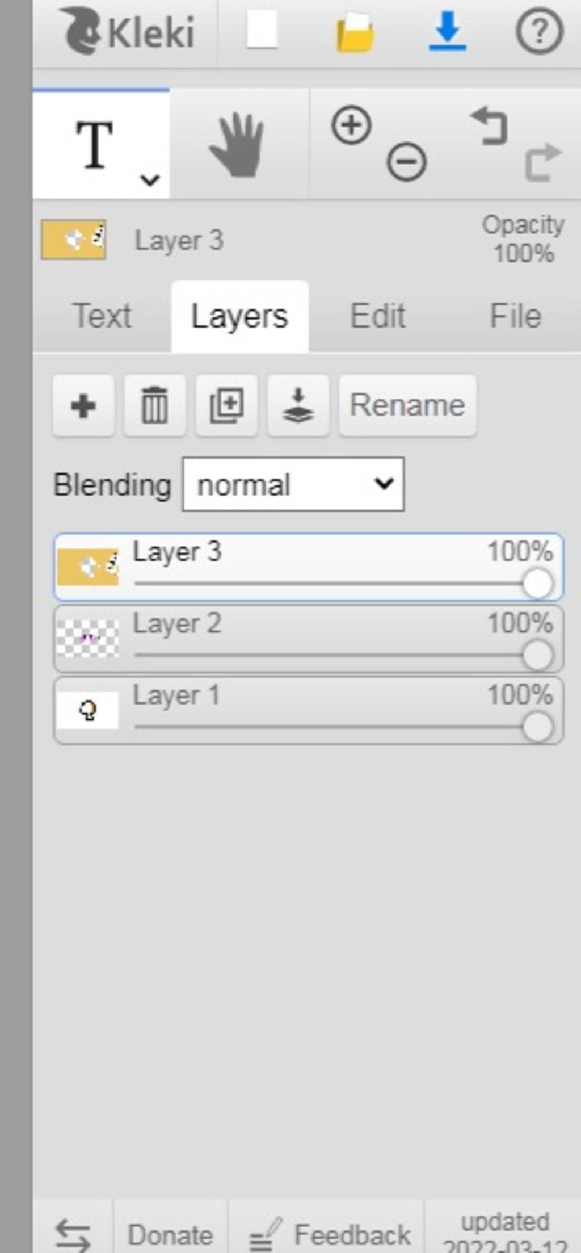This screenshot has height=1253, width=581.
Task: Open the help question mark icon
Action: point(539,32)
